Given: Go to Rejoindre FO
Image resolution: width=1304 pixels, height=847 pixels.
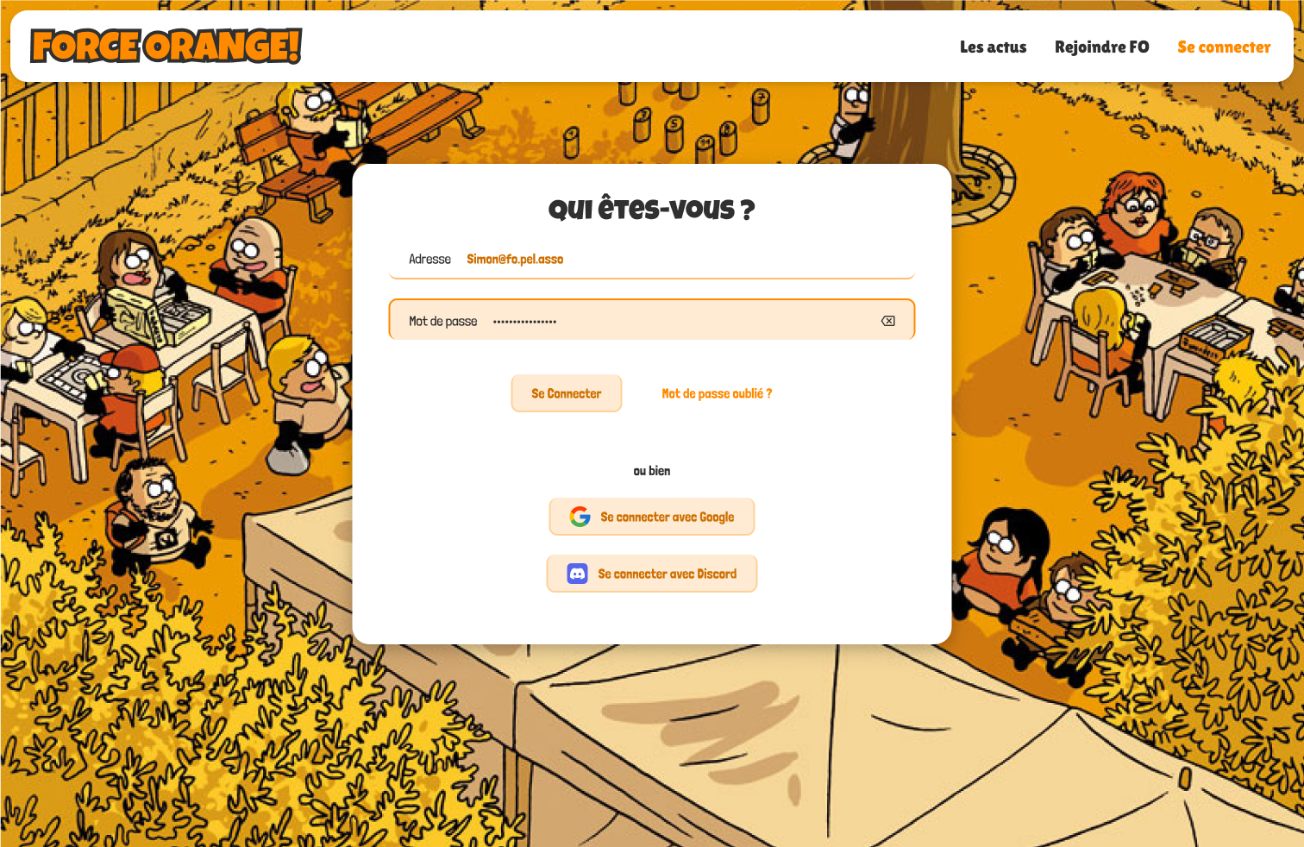Looking at the screenshot, I should (1101, 47).
